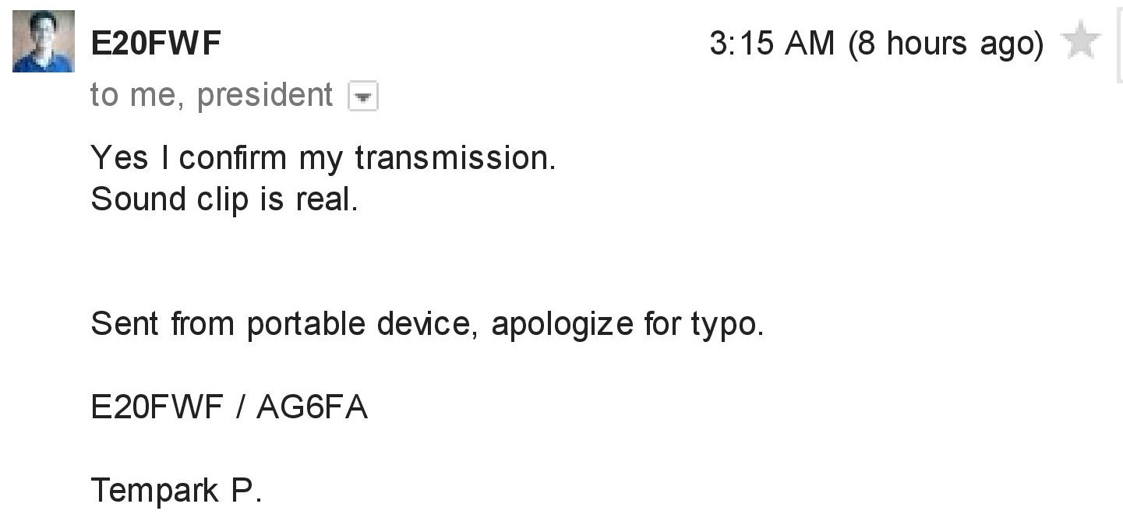The image size is (1123, 532).
Task: Click "me" in the recipients line
Action: coord(160,95)
